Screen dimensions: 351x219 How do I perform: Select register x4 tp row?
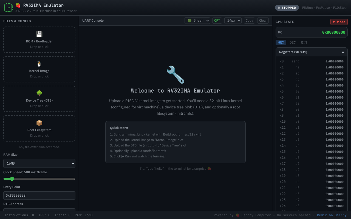312,85
